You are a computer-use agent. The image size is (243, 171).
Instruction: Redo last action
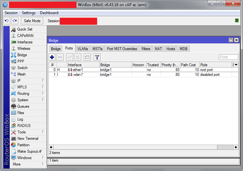tap(15, 21)
